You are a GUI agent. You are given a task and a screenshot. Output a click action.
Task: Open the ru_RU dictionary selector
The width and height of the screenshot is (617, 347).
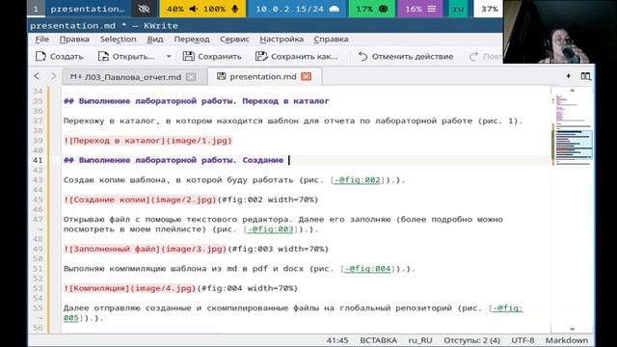420,340
